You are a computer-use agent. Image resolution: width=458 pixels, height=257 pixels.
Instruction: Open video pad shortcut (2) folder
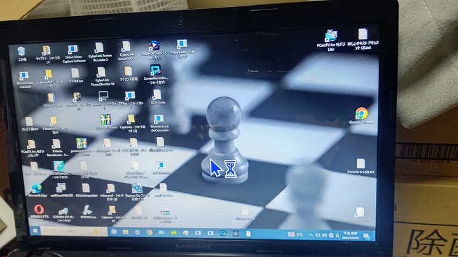coord(111,192)
